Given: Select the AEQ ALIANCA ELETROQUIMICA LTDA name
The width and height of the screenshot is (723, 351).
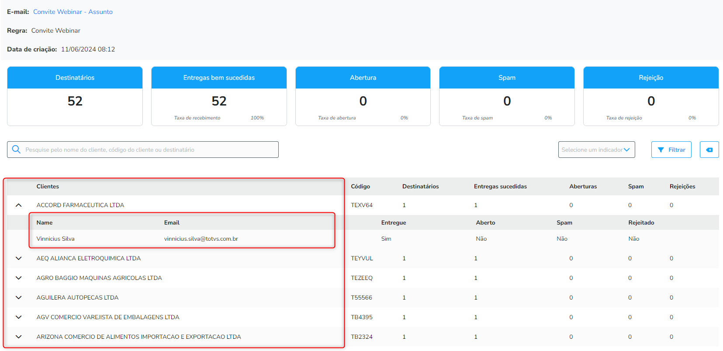Looking at the screenshot, I should click(x=89, y=258).
